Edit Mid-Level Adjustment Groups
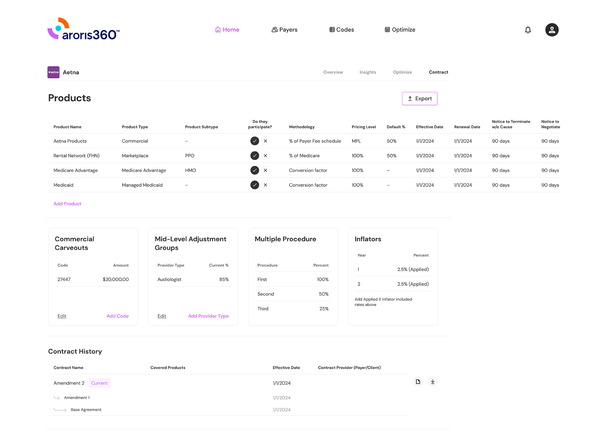This screenshot has width=595, height=438. 162,316
